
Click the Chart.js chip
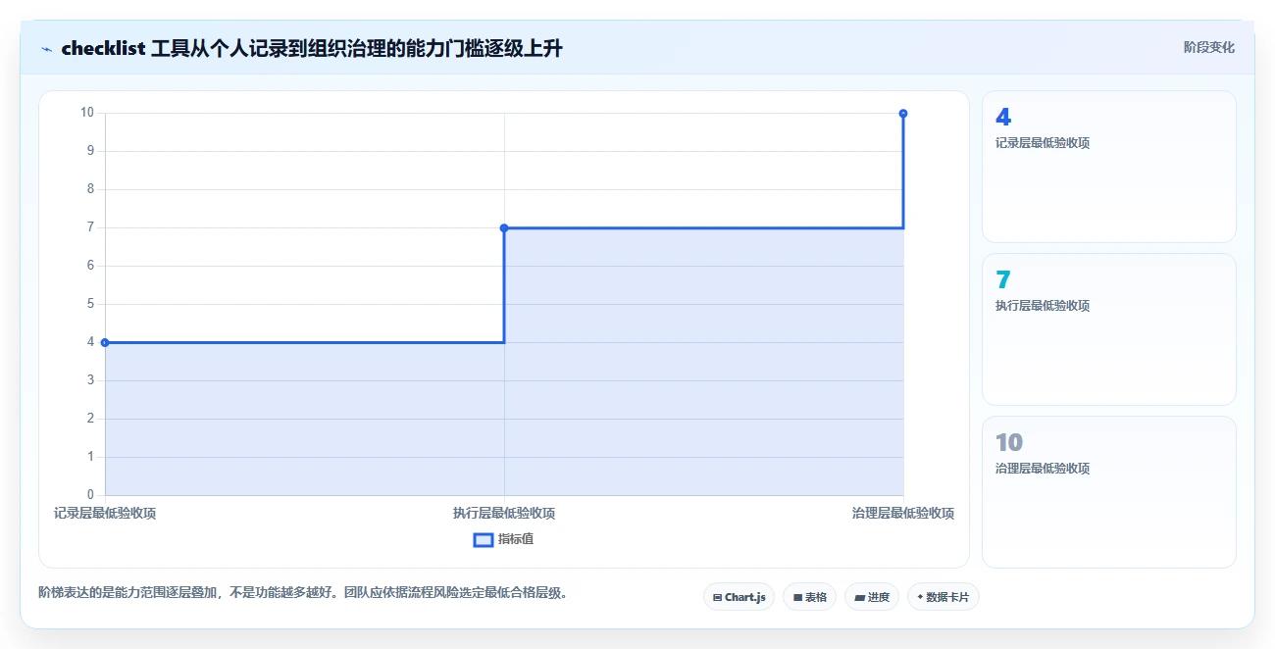click(x=739, y=597)
